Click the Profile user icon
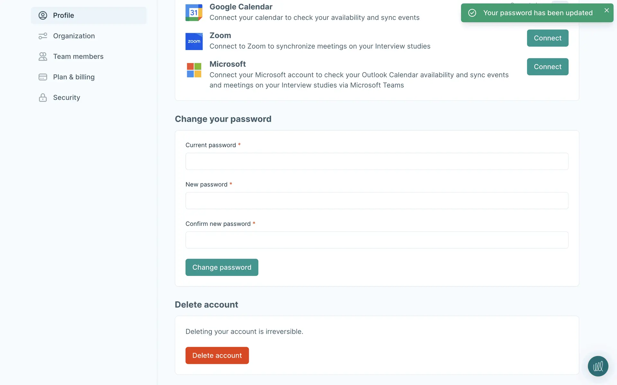Image resolution: width=617 pixels, height=385 pixels. click(x=43, y=15)
